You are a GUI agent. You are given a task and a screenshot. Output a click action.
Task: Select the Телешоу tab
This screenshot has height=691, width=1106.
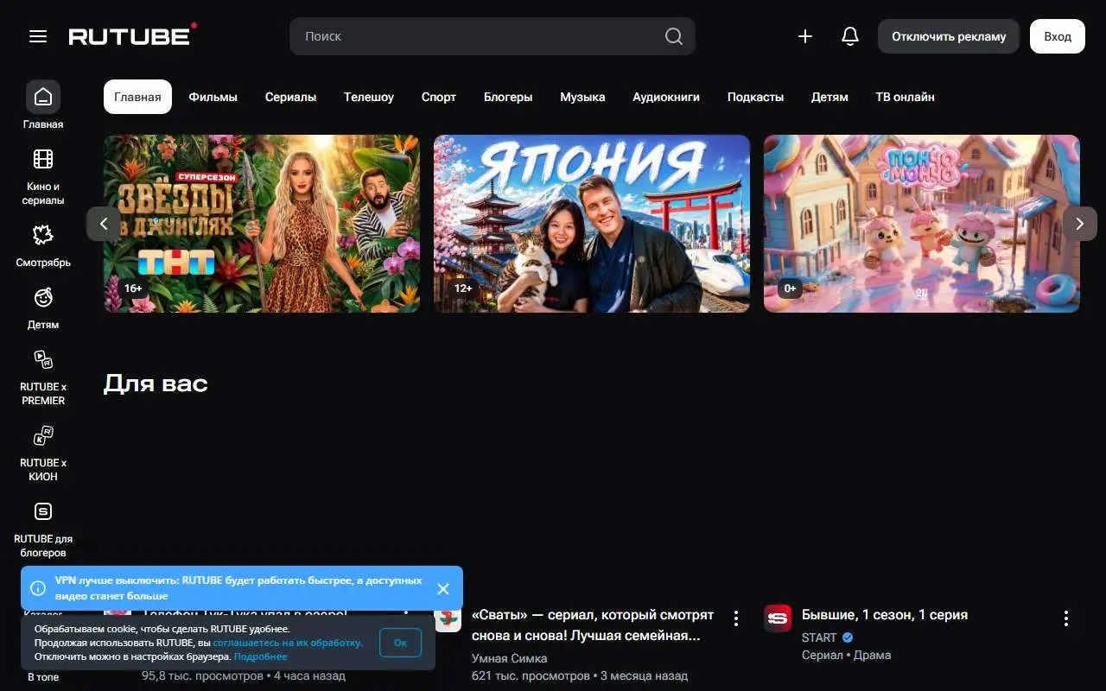pos(369,97)
